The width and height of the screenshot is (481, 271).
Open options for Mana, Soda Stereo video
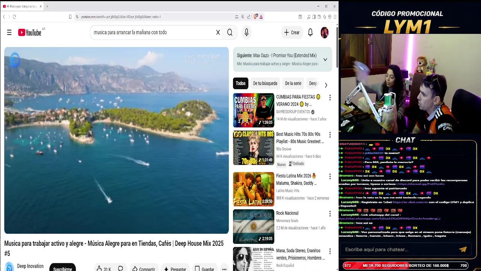330,251
